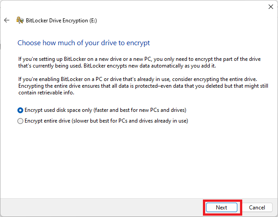The height and width of the screenshot is (217, 278).
Task: Go back with the left arrow
Action: [7, 20]
